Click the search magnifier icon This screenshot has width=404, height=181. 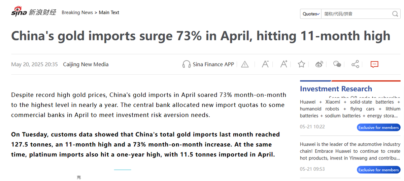395,14
